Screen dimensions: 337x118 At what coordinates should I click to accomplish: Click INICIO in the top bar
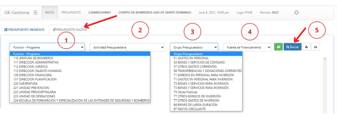(50, 12)
